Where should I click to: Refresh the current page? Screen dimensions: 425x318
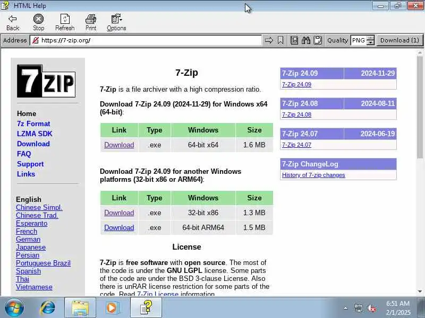coord(65,22)
